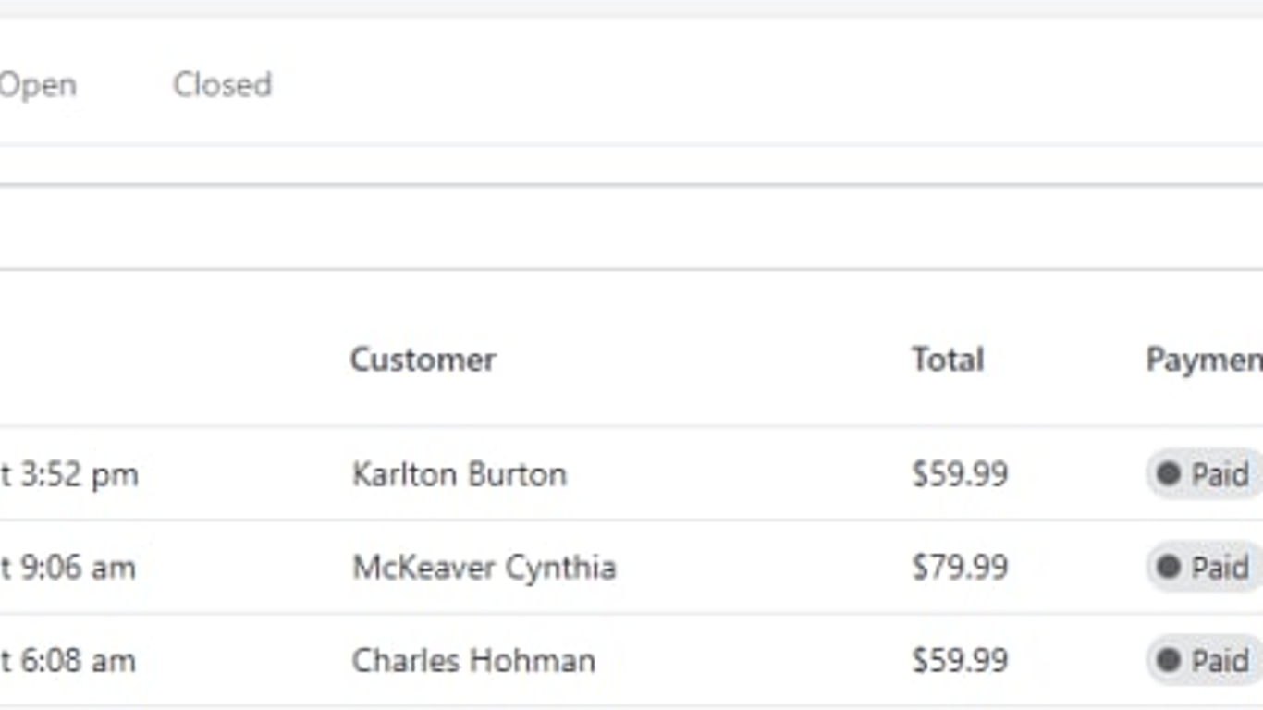This screenshot has height=710, width=1263.
Task: Click the status dot in Charles Hohman's Paid badge
Action: [1169, 660]
